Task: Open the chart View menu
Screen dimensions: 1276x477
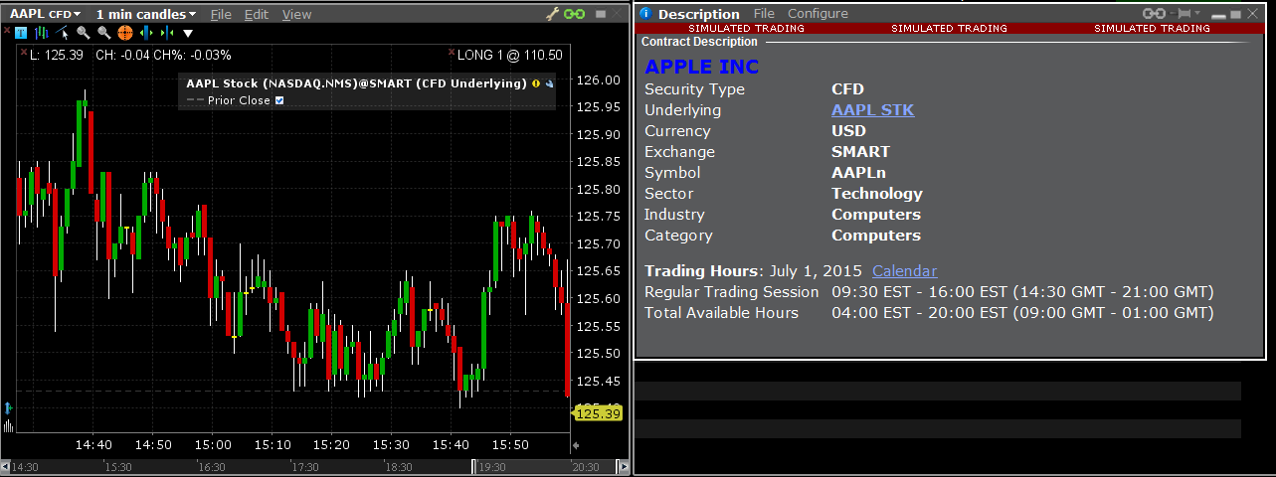Action: point(296,14)
